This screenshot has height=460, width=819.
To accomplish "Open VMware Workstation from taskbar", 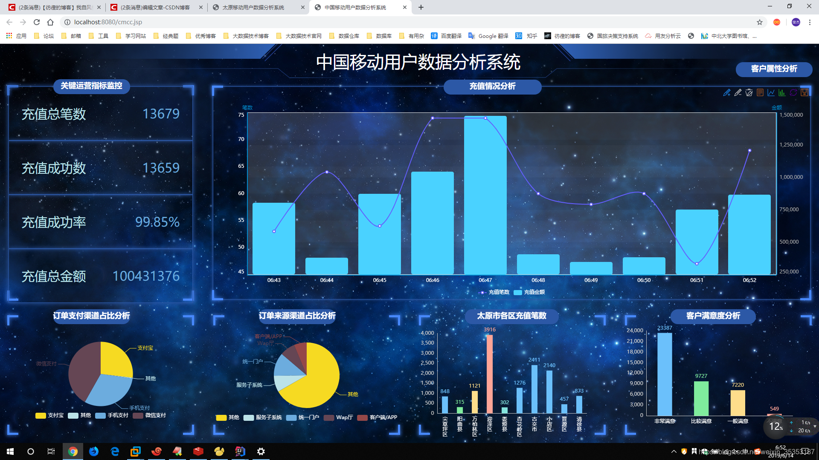I will click(x=136, y=451).
